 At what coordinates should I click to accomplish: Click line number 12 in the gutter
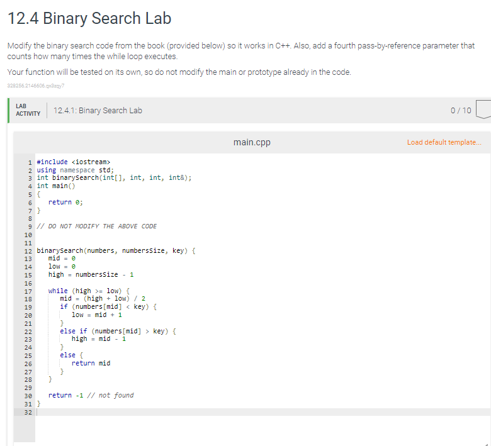tap(28, 251)
